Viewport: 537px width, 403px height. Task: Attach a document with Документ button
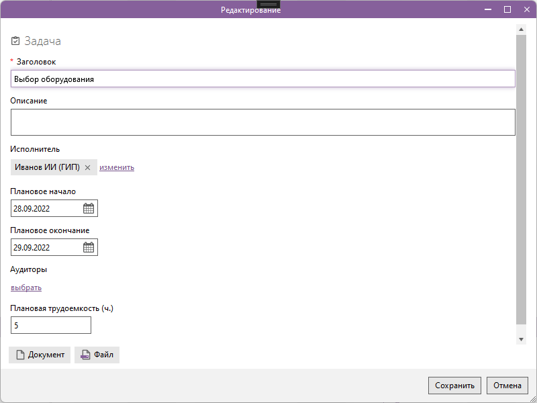40,355
